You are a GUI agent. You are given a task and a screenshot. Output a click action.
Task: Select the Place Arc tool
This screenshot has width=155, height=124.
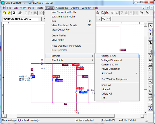pos(150,104)
